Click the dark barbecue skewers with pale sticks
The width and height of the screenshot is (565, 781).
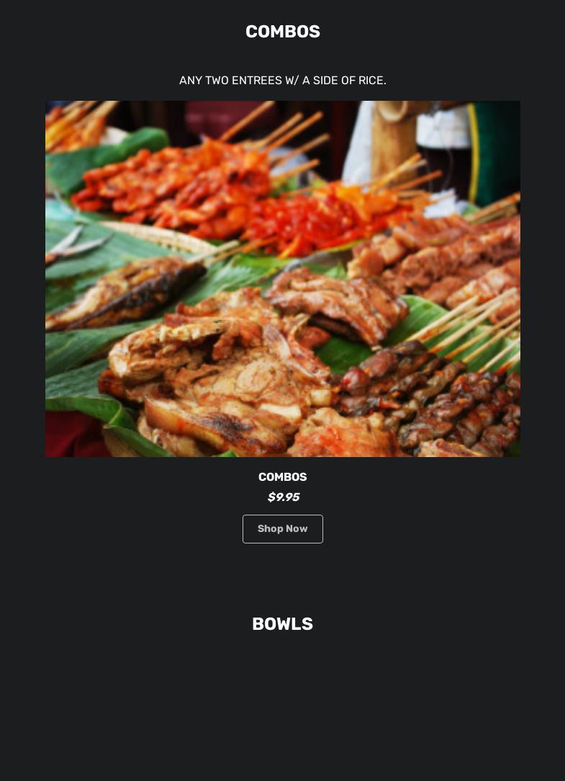[428, 394]
